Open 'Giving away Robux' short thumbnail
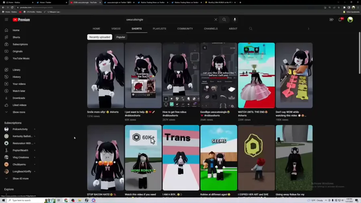This screenshot has width=361, height=203. (x=294, y=158)
